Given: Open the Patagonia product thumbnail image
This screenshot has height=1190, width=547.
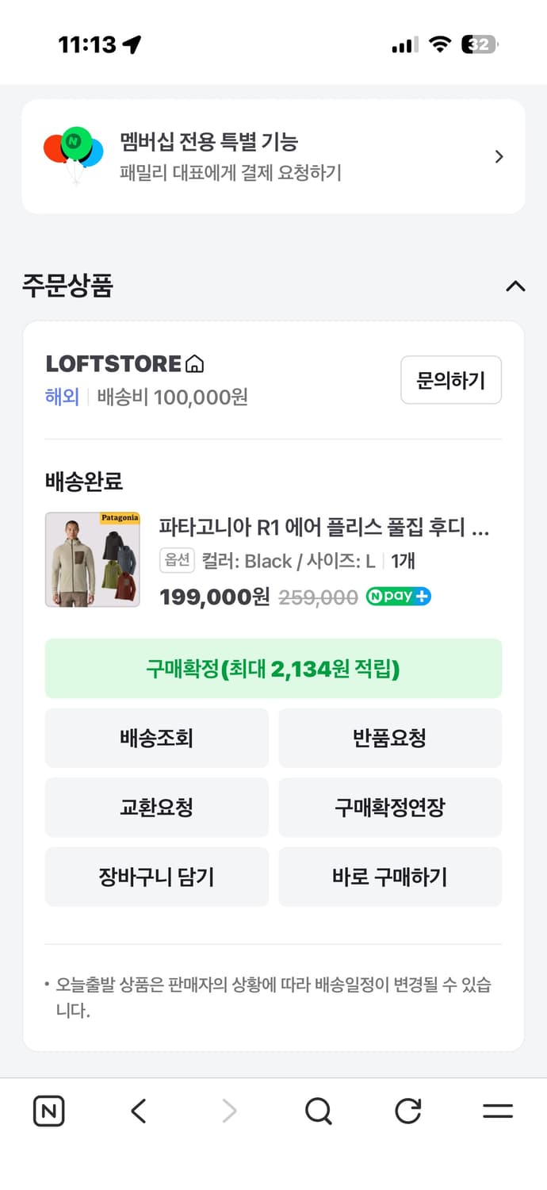Looking at the screenshot, I should 92,559.
